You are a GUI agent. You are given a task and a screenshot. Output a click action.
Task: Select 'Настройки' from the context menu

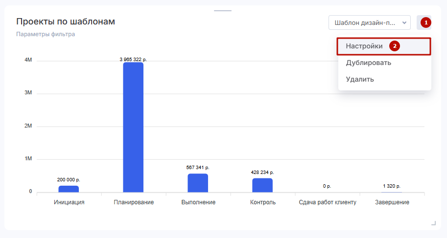click(x=364, y=46)
